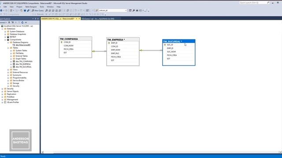Click the localhost server icon in tree
The height and width of the screenshot is (158, 282).
pyautogui.click(x=2, y=26)
